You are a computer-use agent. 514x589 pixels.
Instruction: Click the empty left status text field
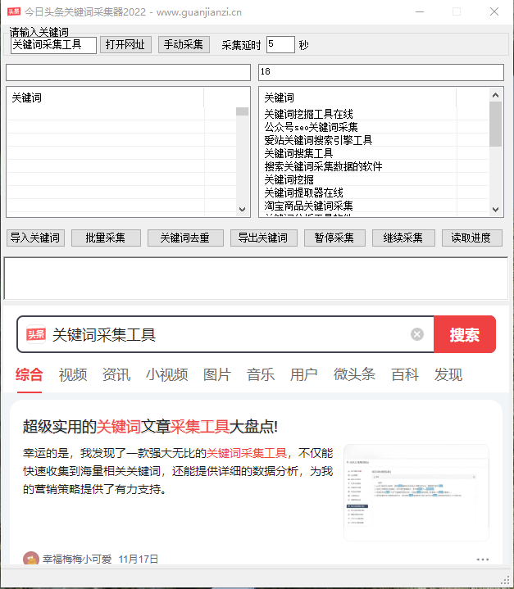tap(128, 72)
